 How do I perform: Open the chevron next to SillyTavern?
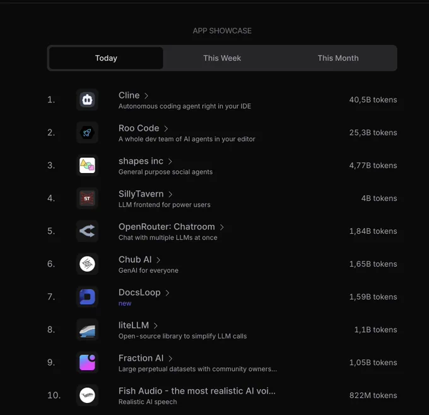[170, 194]
